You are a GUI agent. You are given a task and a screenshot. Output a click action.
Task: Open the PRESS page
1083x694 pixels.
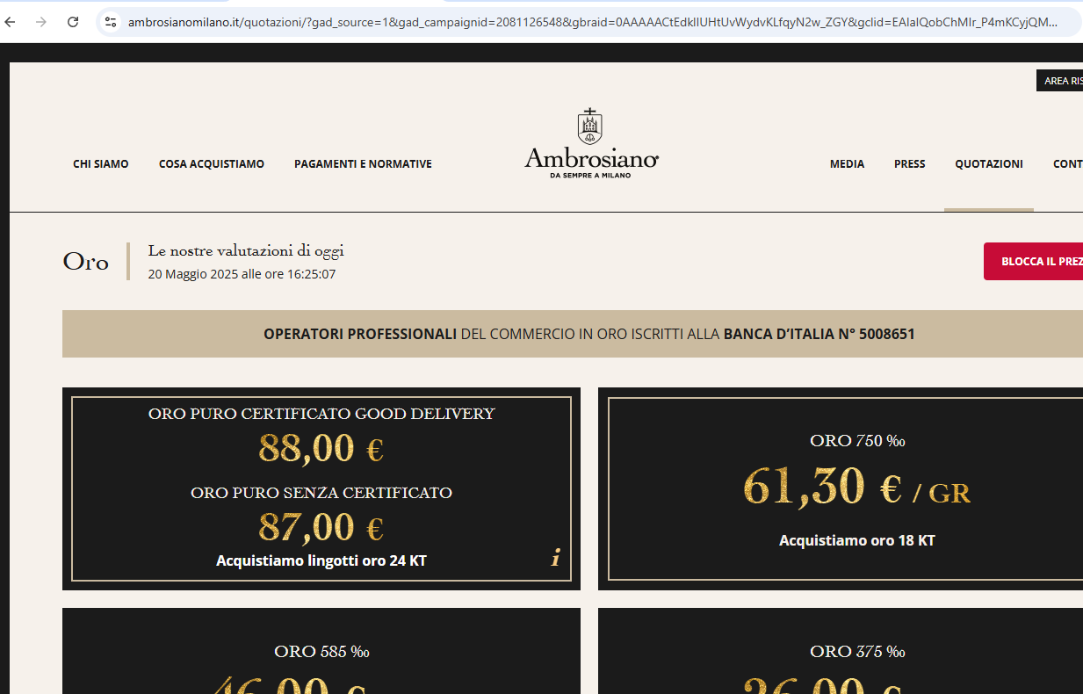click(x=909, y=164)
